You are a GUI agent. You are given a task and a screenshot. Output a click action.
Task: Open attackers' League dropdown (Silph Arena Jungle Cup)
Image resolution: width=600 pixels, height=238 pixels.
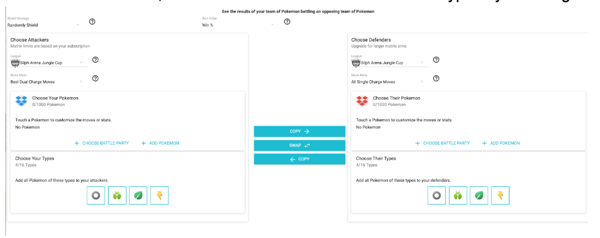[49, 63]
